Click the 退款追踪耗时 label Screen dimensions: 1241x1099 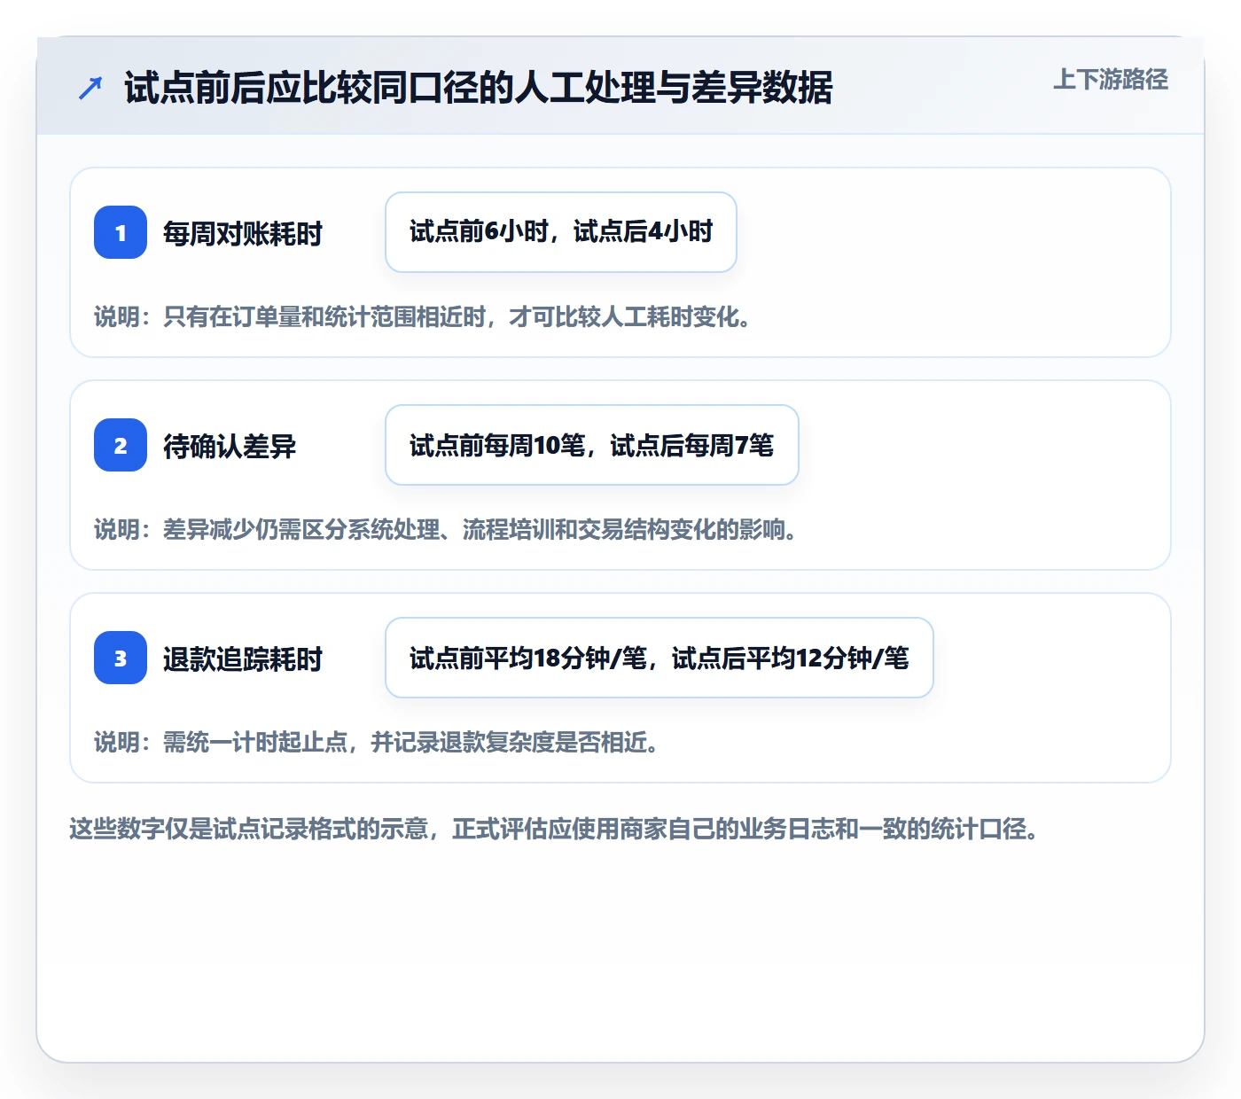pos(243,659)
